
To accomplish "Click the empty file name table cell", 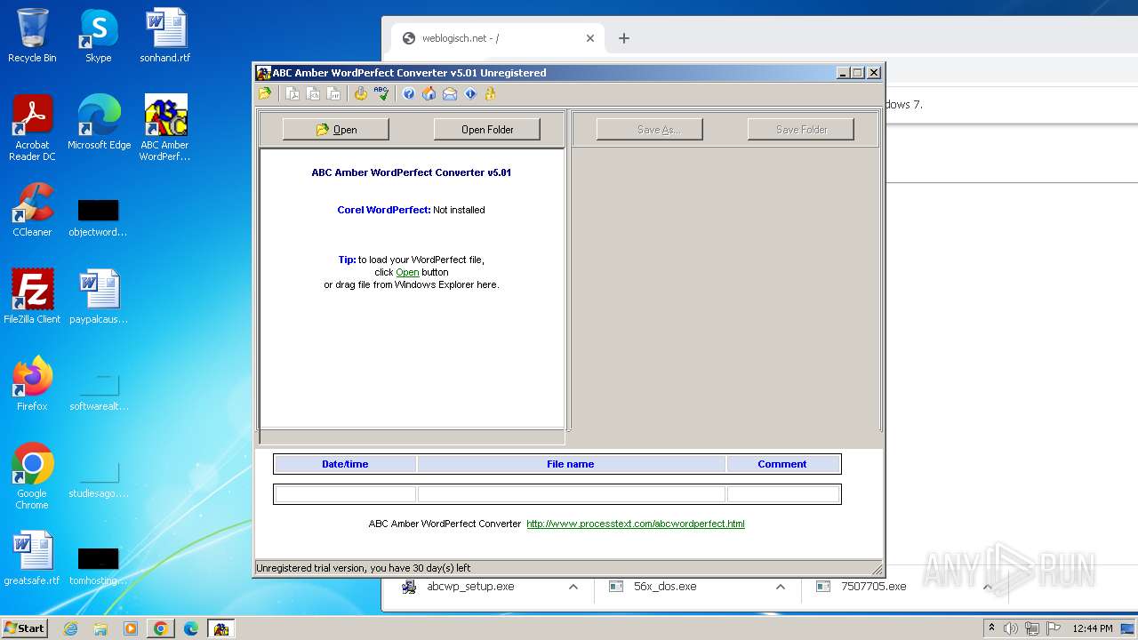I will pyautogui.click(x=571, y=494).
